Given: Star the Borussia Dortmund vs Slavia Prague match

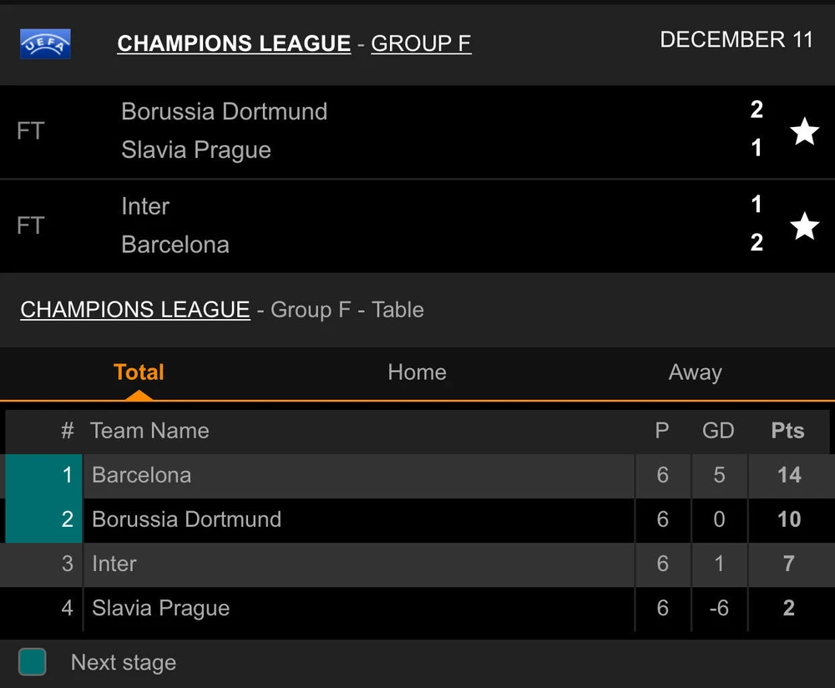Looking at the screenshot, I should click(804, 131).
